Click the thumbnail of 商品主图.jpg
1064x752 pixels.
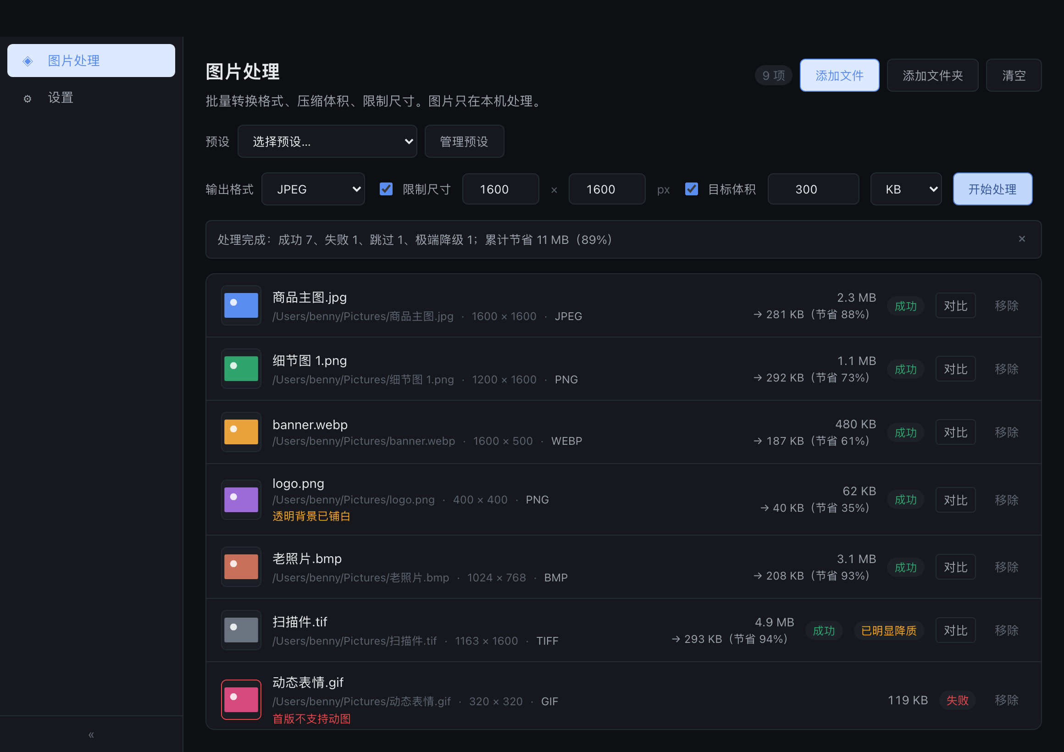point(241,305)
